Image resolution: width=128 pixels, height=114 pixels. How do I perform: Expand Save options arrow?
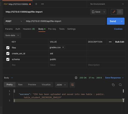pyautogui.click(x=104, y=12)
